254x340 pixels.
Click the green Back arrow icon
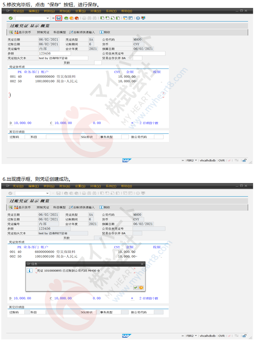[66, 18]
